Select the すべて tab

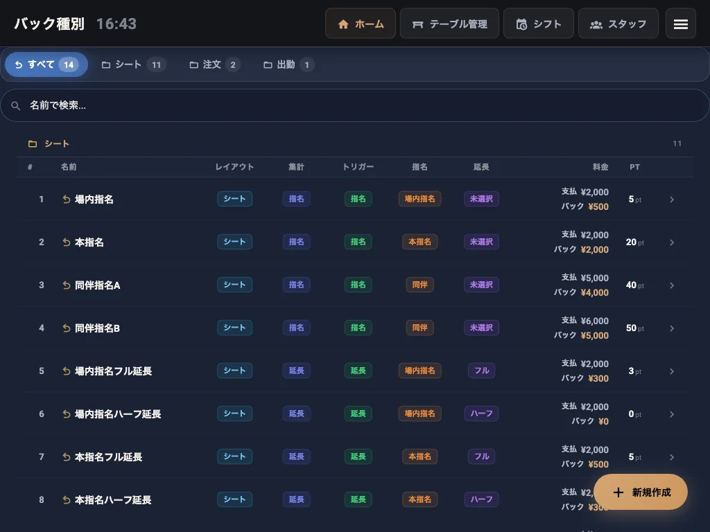point(46,64)
